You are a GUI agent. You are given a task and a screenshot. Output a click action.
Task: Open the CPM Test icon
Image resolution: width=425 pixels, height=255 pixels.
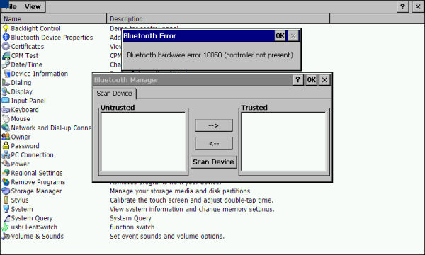tap(6, 55)
